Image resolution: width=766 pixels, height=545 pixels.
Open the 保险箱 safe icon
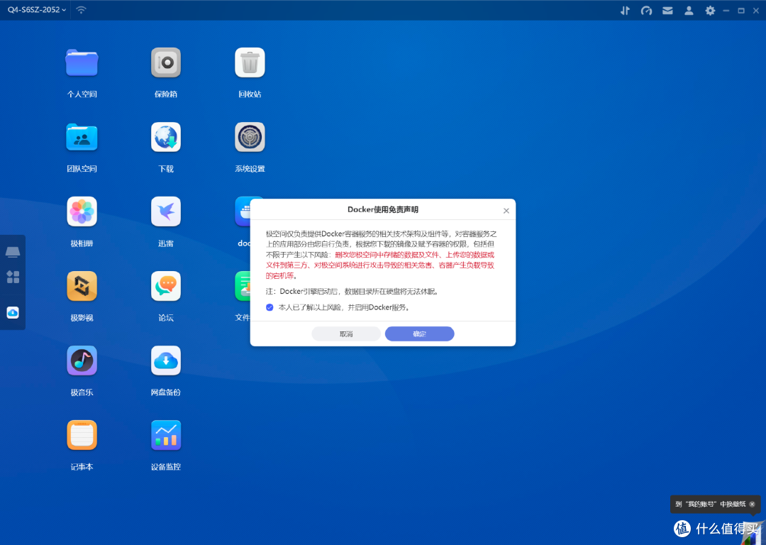166,62
